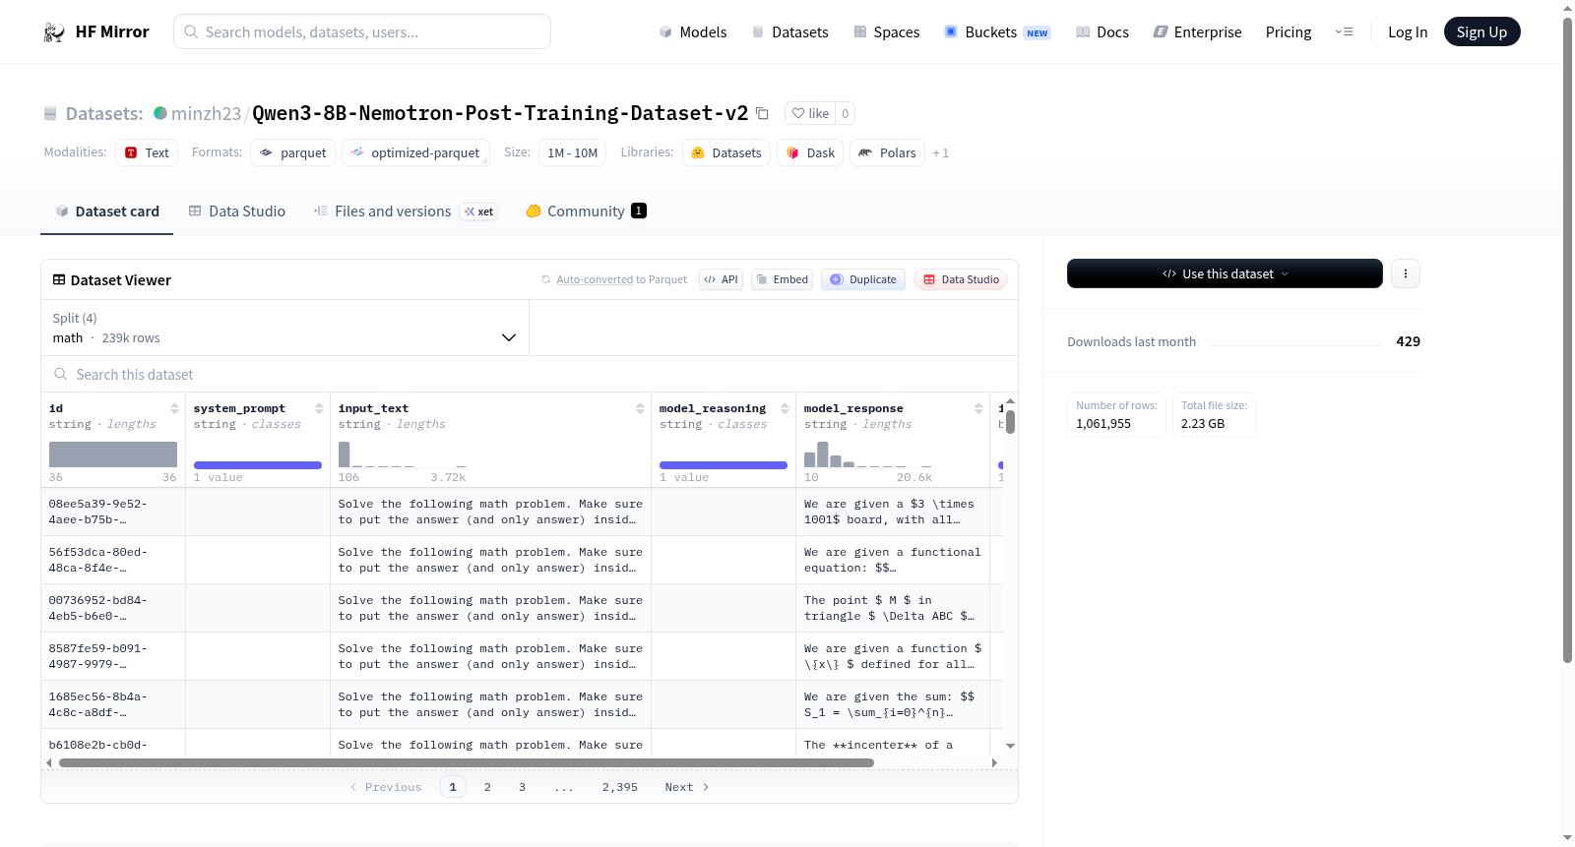Go to the Next page of rows
The width and height of the screenshot is (1575, 847).
[687, 787]
